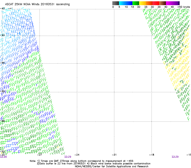Select the red 30-35 knots color swatch
The height and width of the screenshot is (168, 191).
pos(156,3)
